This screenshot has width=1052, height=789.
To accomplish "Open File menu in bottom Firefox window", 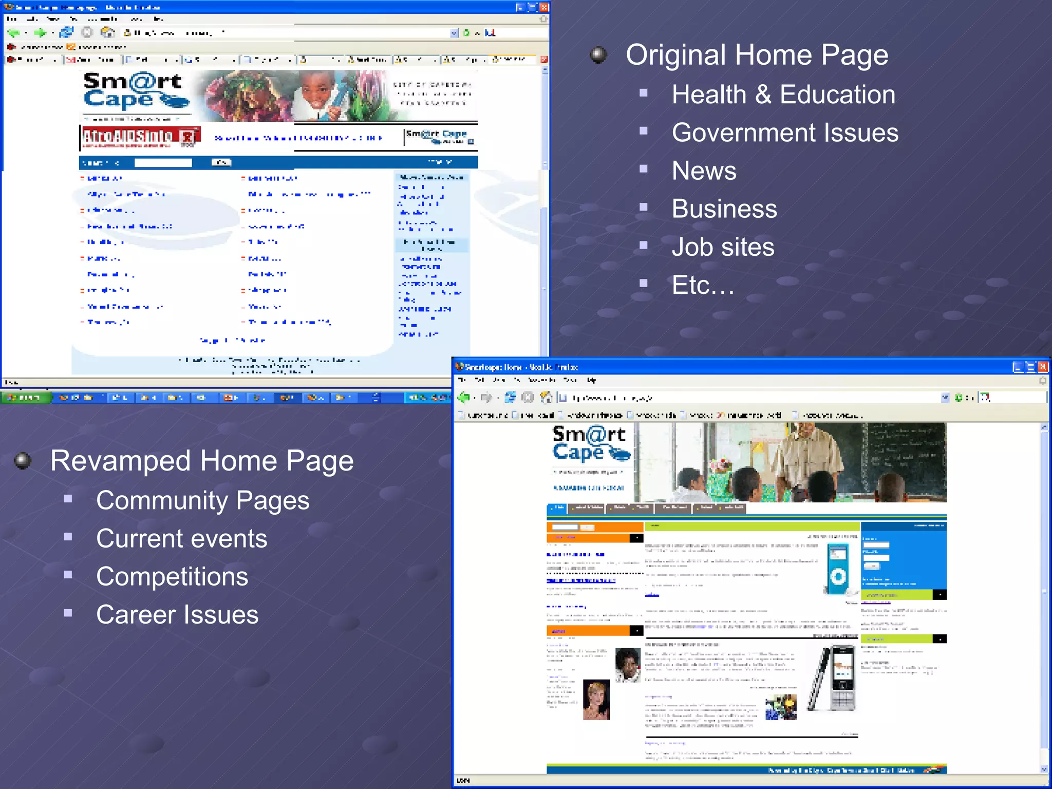I will pyautogui.click(x=462, y=381).
